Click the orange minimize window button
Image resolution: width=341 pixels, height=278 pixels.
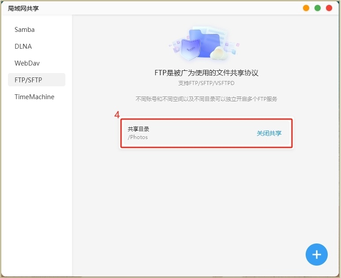pos(306,8)
